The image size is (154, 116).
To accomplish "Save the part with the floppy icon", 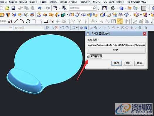I will pyautogui.click(x=13, y=8).
